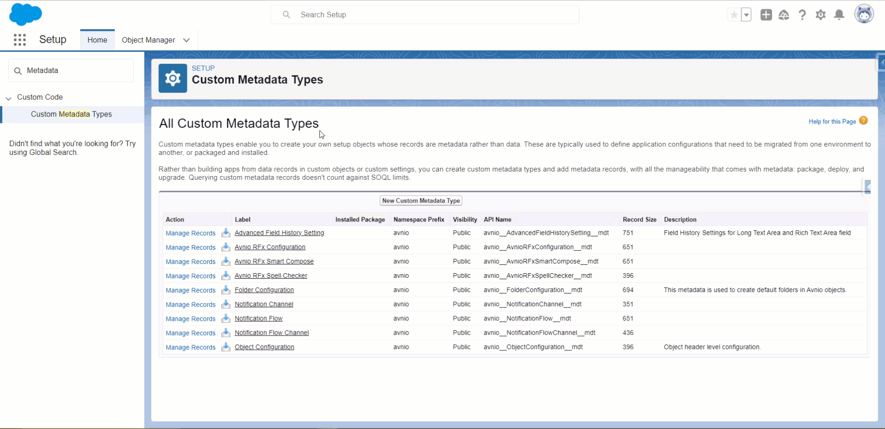Open the Setup gear menu

(821, 15)
